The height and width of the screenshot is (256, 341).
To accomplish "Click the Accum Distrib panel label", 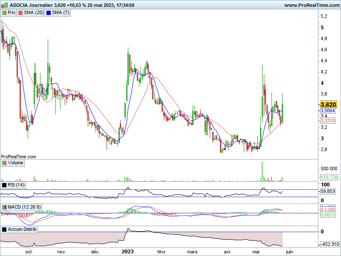I will coord(22,229).
